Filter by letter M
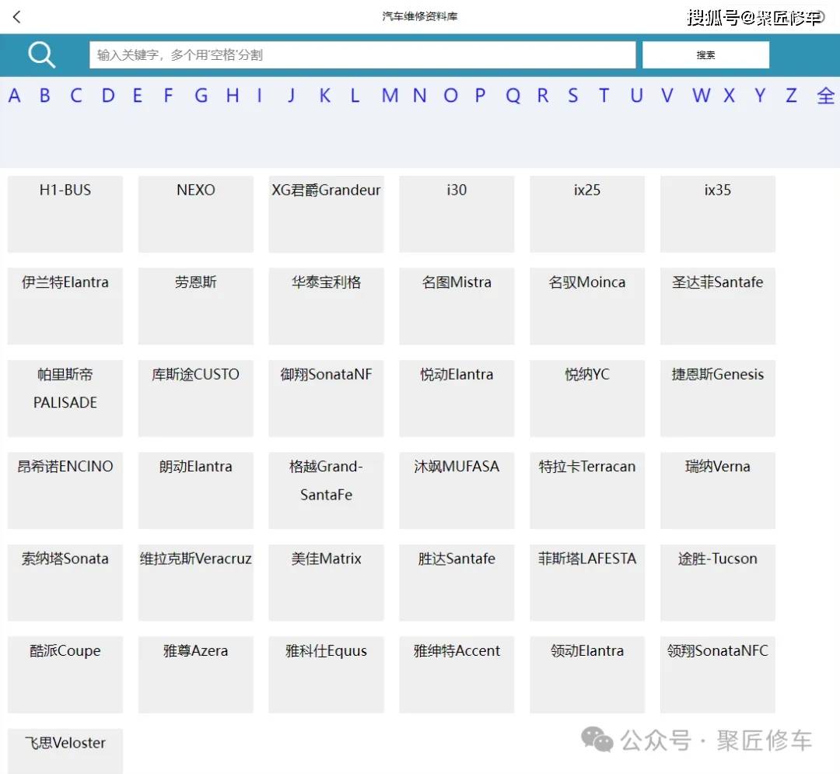The width and height of the screenshot is (840, 774). (x=390, y=96)
